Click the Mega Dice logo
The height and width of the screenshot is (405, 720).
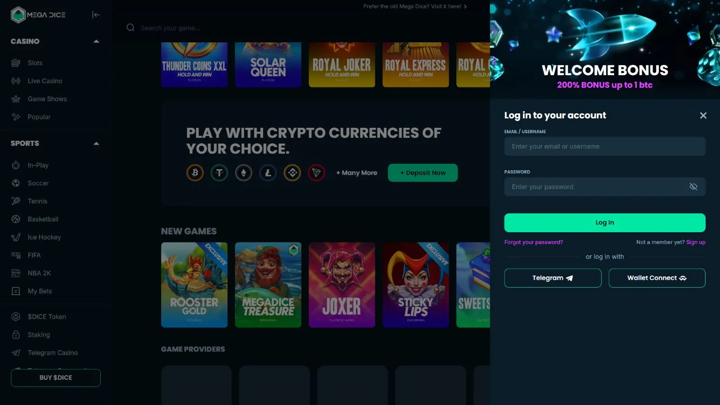38,15
